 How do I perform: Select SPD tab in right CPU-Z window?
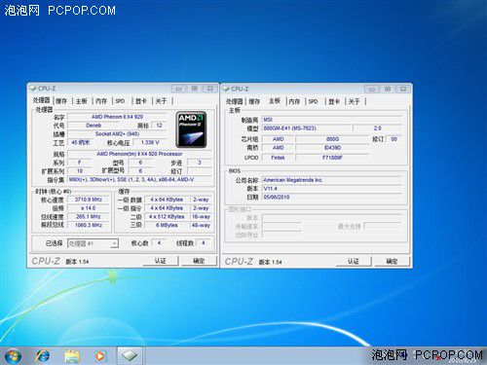(314, 101)
